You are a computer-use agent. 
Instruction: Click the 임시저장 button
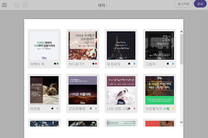point(183,4)
